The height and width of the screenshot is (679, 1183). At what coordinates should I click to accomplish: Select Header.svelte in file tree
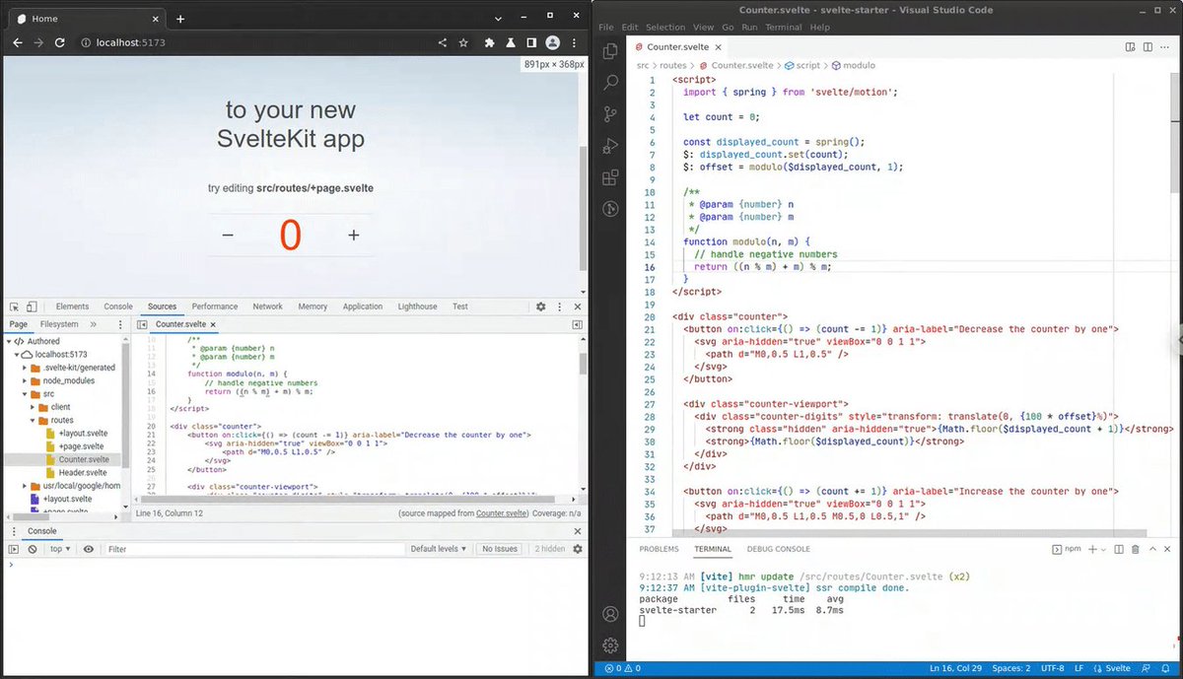[x=81, y=473]
